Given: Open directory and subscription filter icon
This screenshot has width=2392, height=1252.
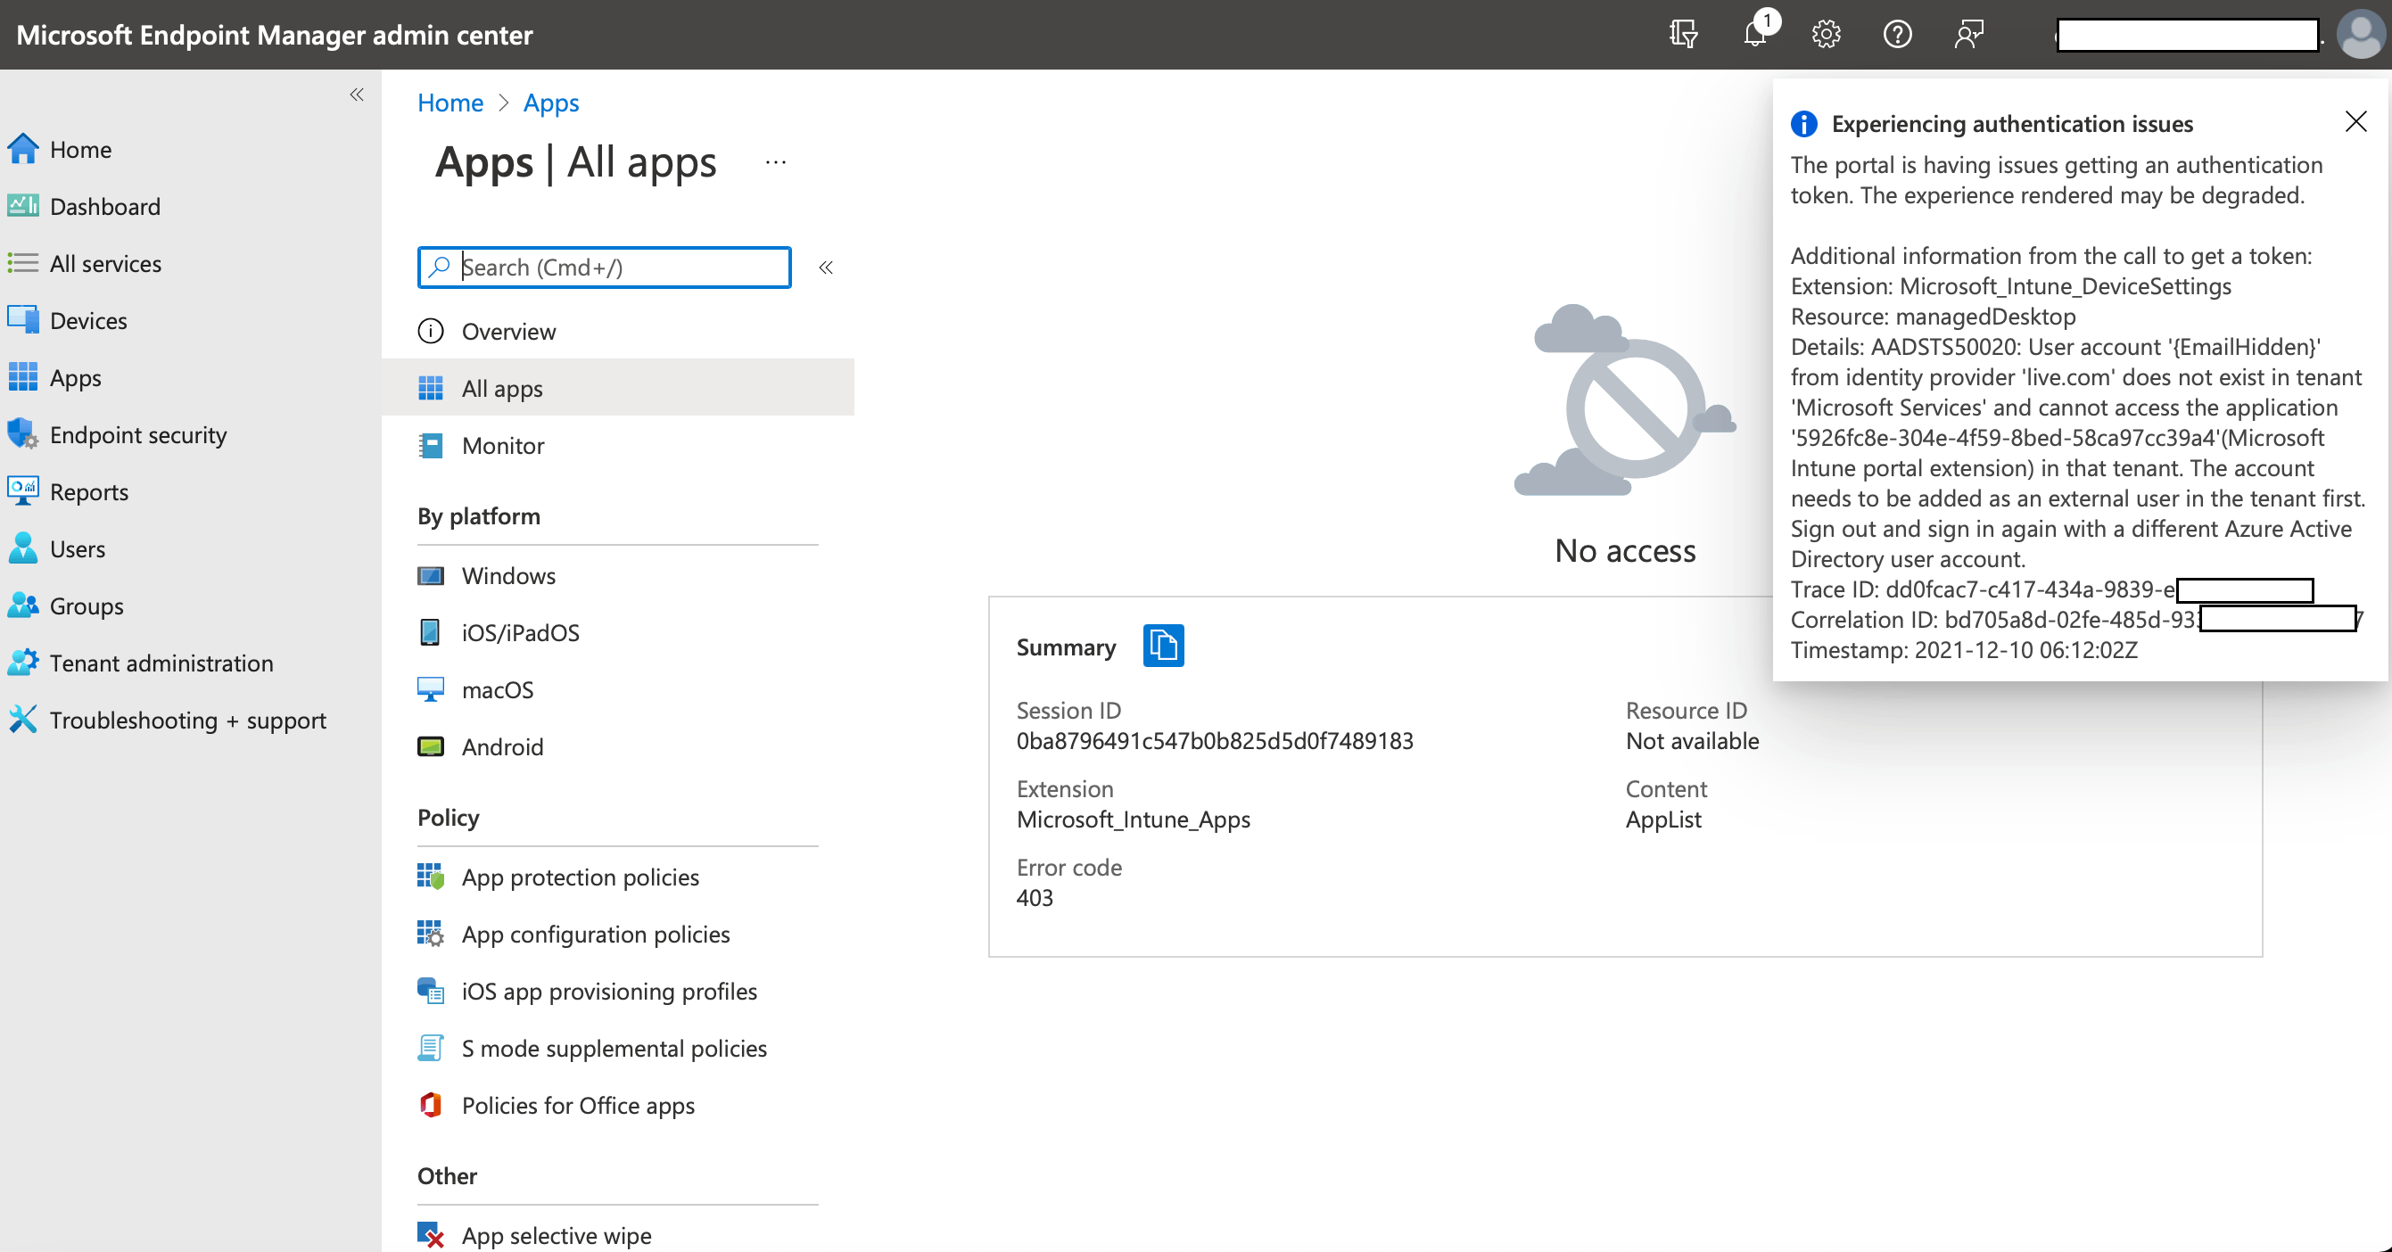Looking at the screenshot, I should [1684, 35].
